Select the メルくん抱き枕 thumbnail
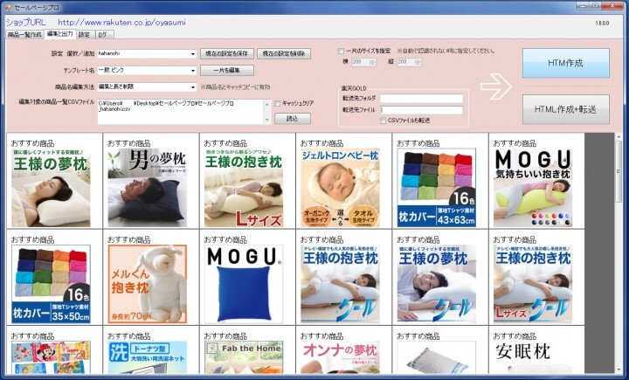629x380 pixels. coord(148,284)
